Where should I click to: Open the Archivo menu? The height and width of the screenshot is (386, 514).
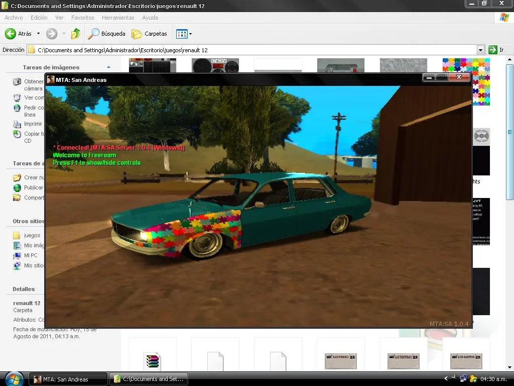[x=14, y=18]
